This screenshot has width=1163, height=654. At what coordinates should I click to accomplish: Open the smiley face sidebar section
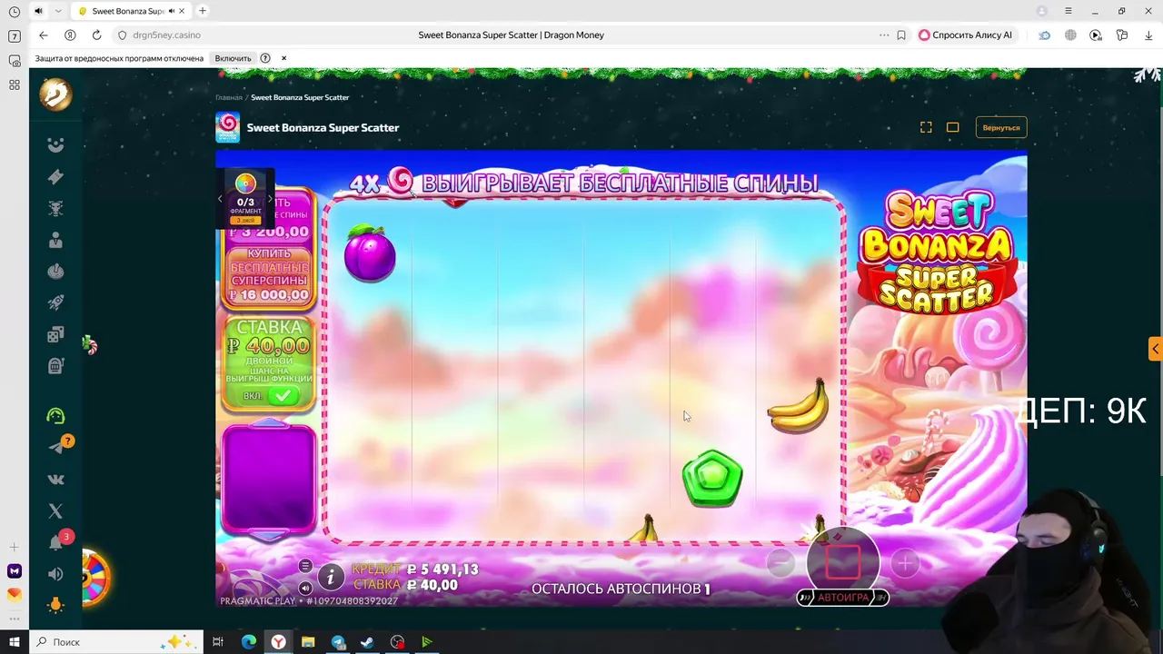(55, 145)
